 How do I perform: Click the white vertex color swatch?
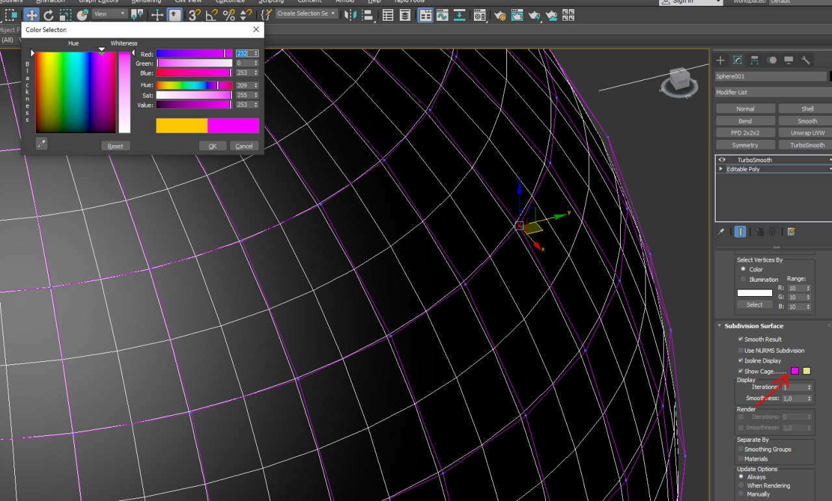[x=755, y=293]
